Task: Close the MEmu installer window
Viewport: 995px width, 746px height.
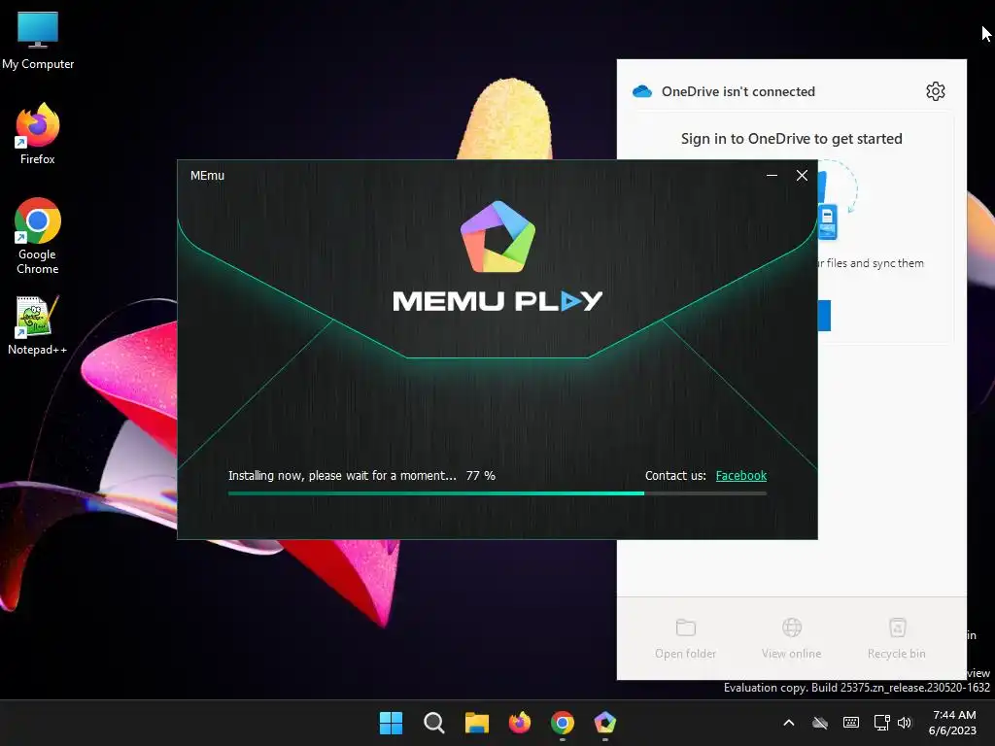Action: pos(802,176)
